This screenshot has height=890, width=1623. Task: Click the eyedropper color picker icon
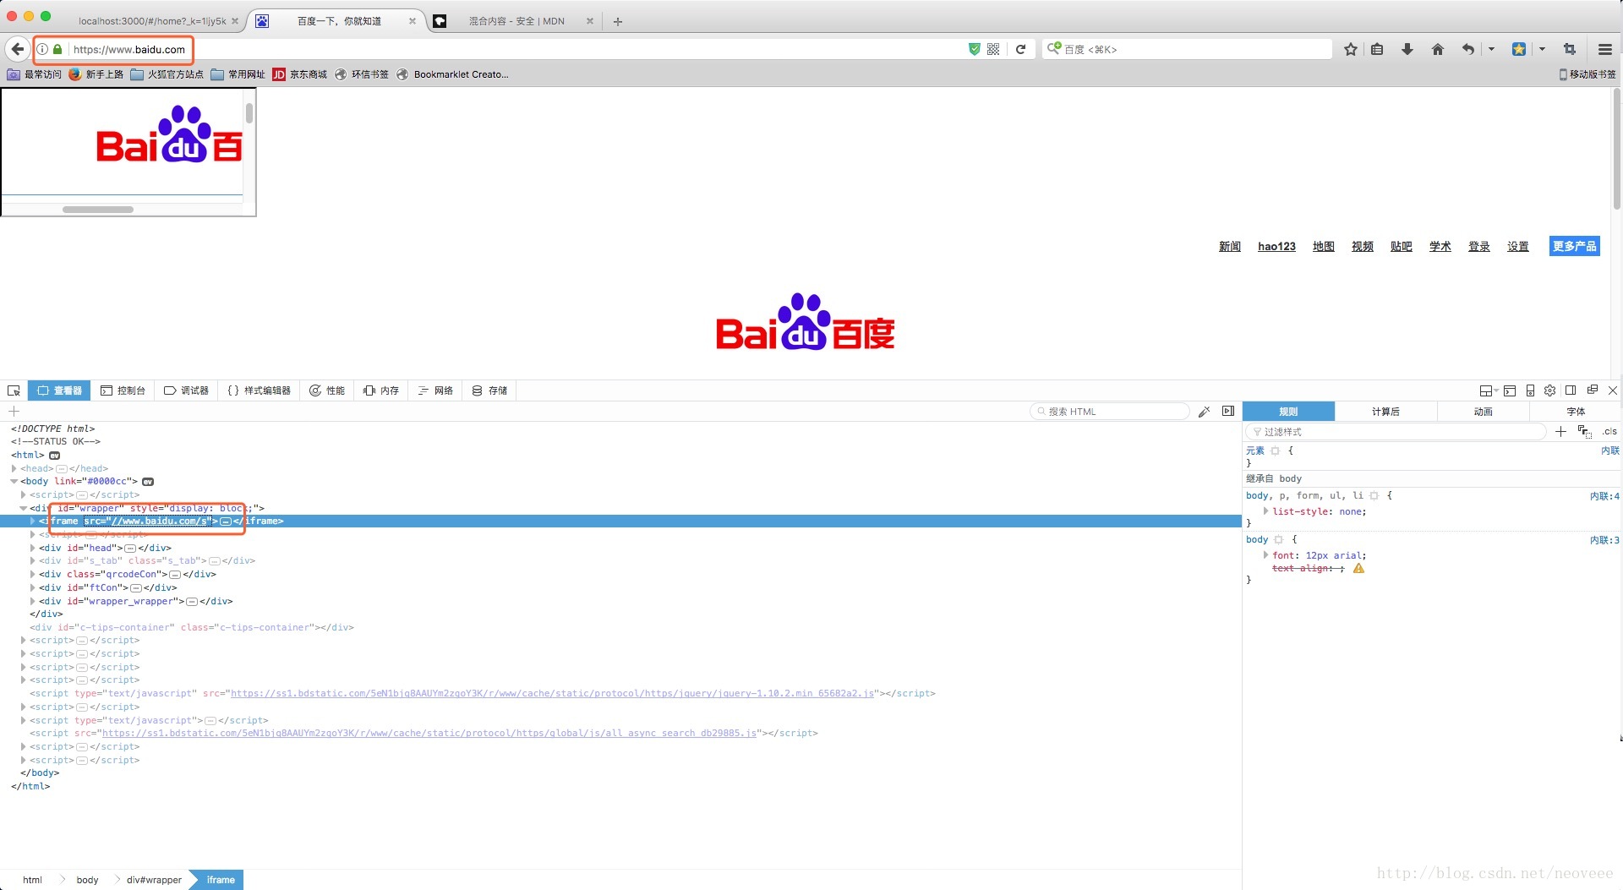pyautogui.click(x=1205, y=412)
